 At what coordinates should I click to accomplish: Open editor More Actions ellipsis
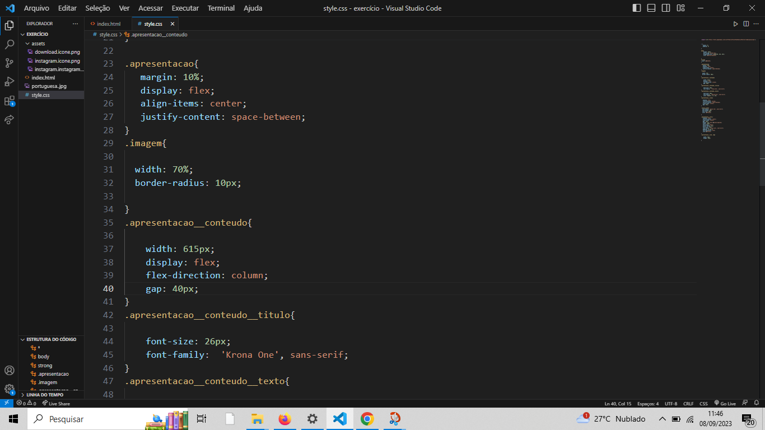(x=756, y=24)
